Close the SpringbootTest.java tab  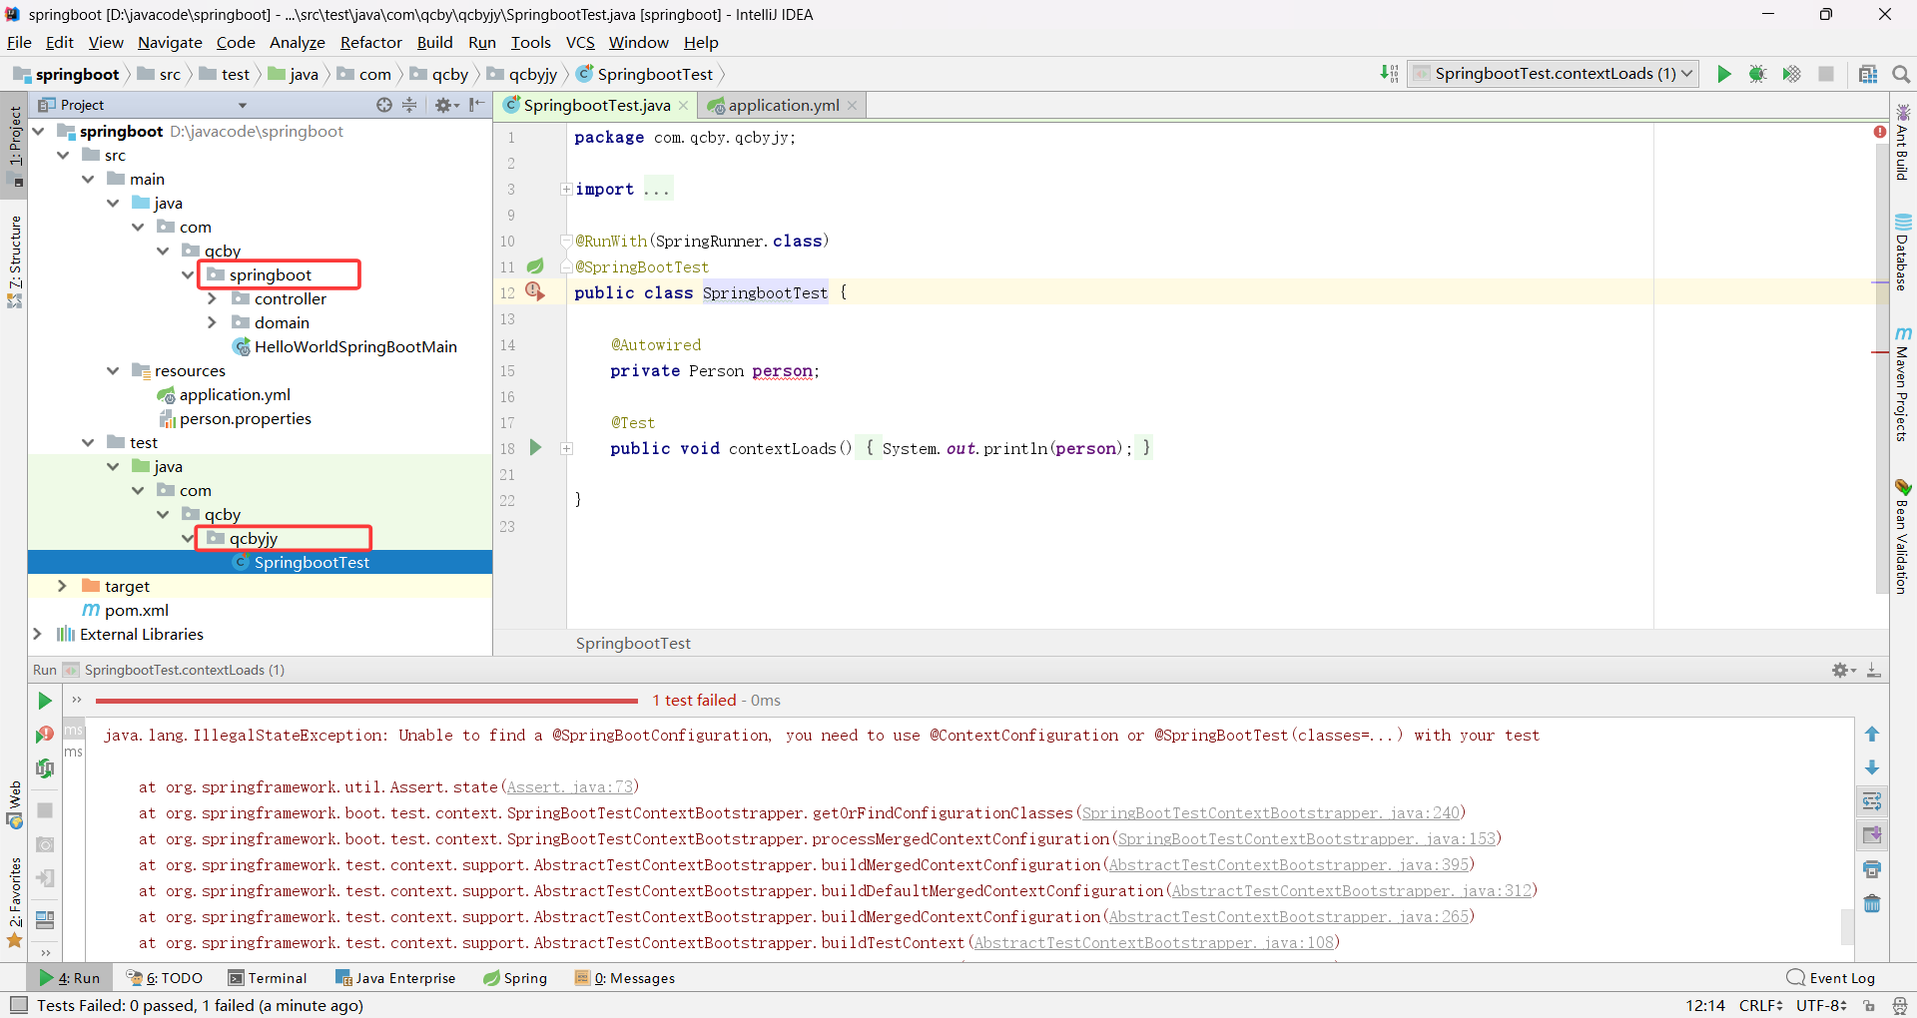(684, 106)
